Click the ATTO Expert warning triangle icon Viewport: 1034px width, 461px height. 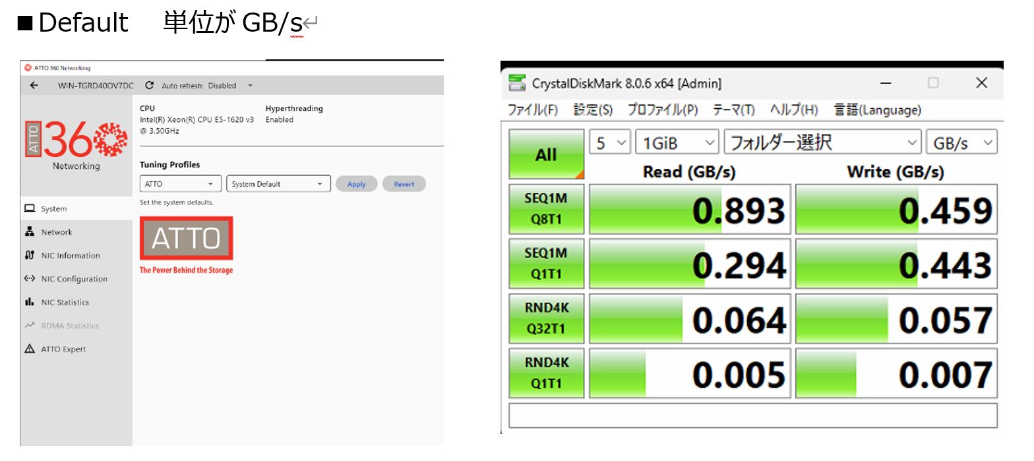point(30,349)
